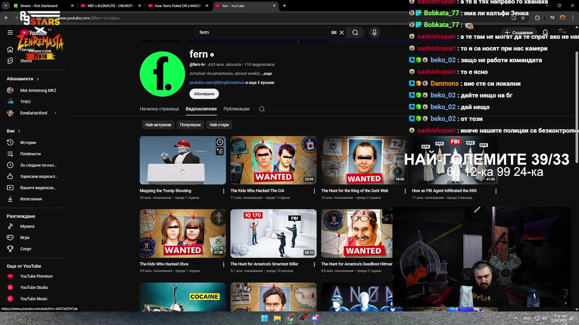The height and width of the screenshot is (325, 579).
Task: Open options for Mapping the Trump Shooting video
Action: pos(223,191)
